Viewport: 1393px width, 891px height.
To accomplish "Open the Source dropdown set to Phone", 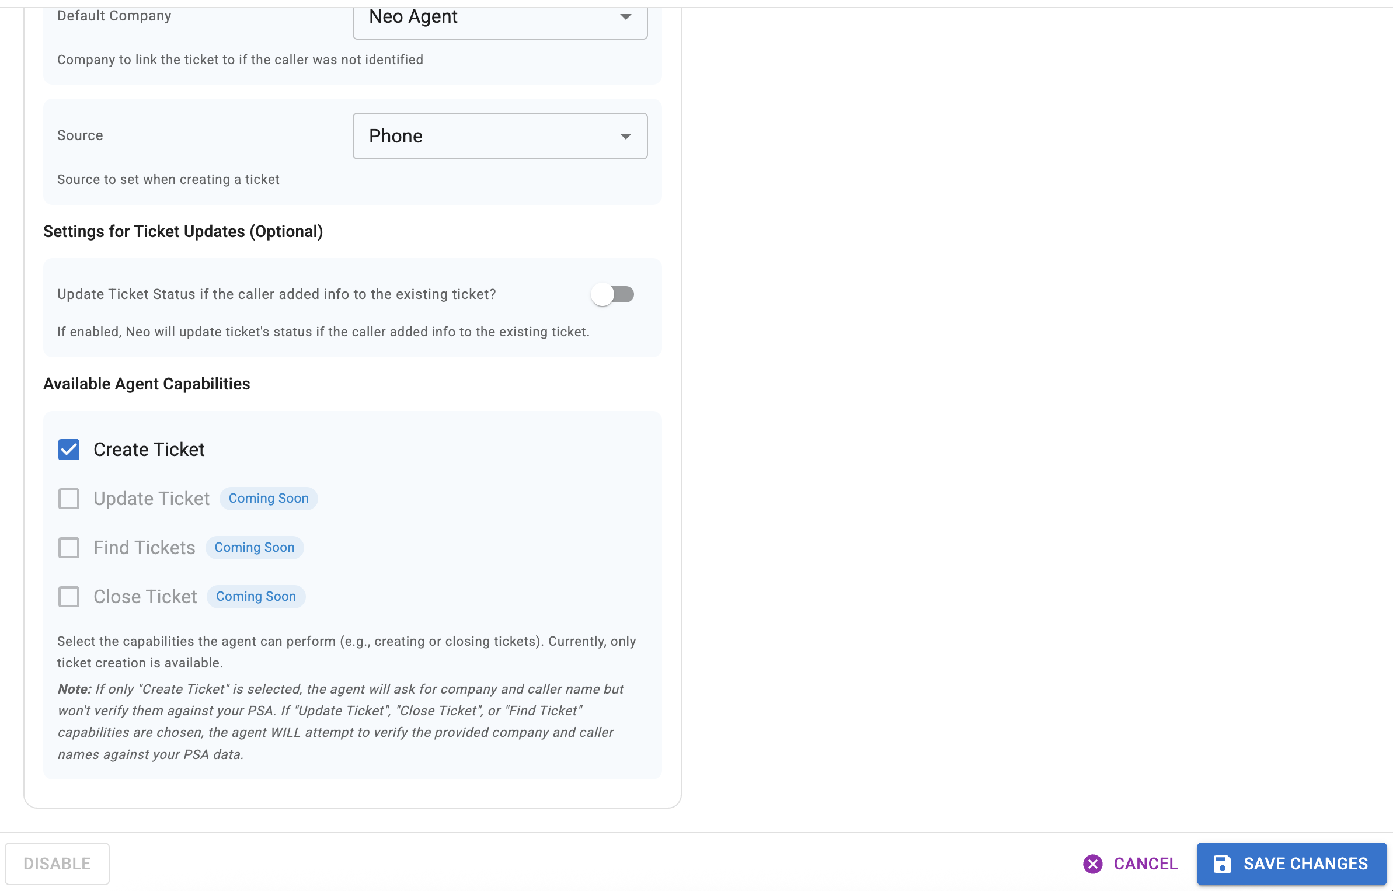I will pos(500,136).
